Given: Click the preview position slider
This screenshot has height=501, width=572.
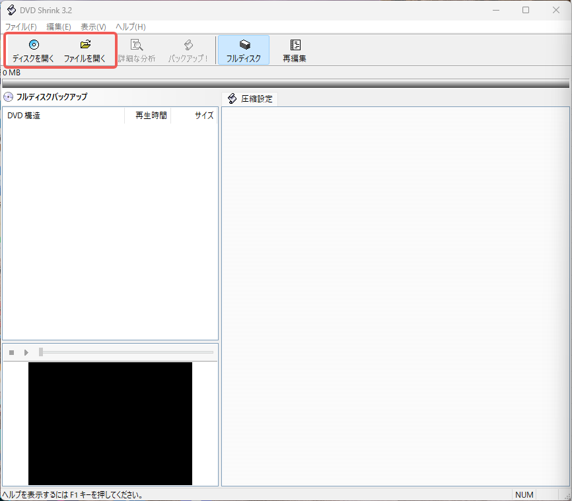Looking at the screenshot, I should pyautogui.click(x=42, y=352).
